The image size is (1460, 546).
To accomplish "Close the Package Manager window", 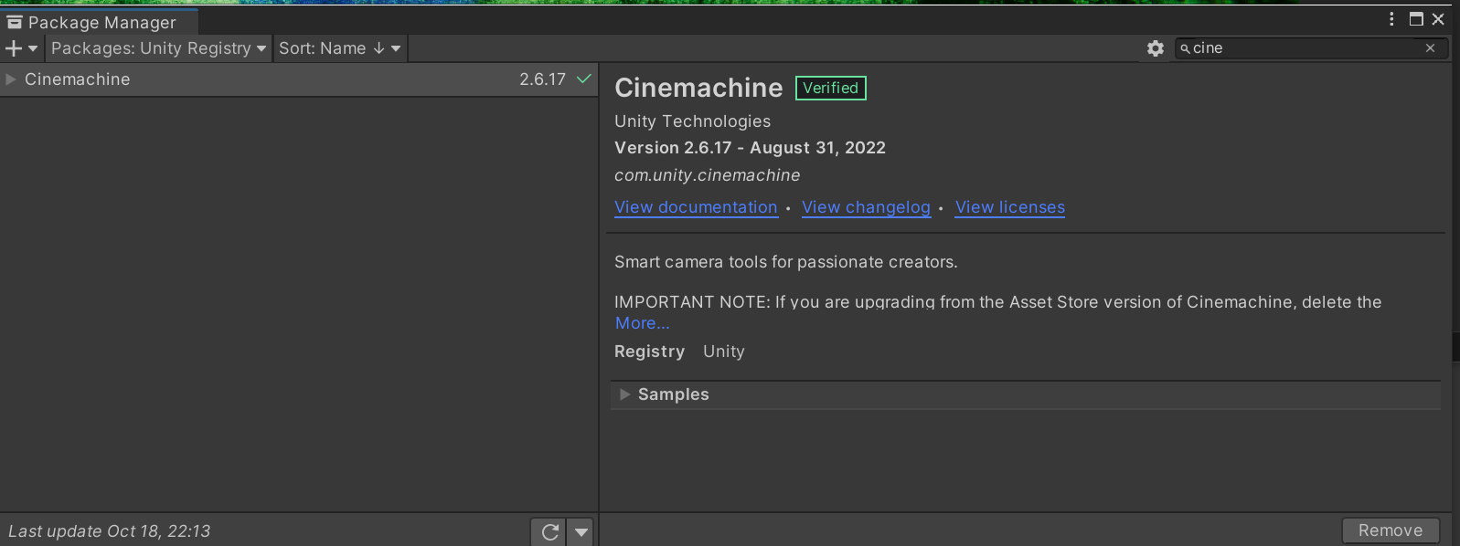I will click(x=1438, y=19).
